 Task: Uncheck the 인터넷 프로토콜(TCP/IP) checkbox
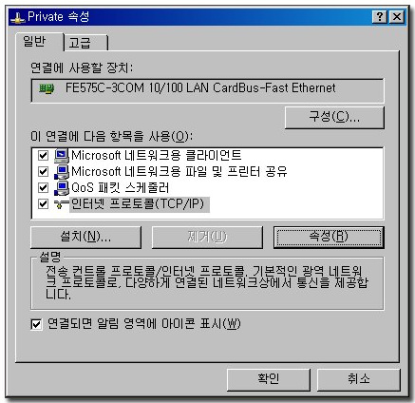tap(43, 204)
